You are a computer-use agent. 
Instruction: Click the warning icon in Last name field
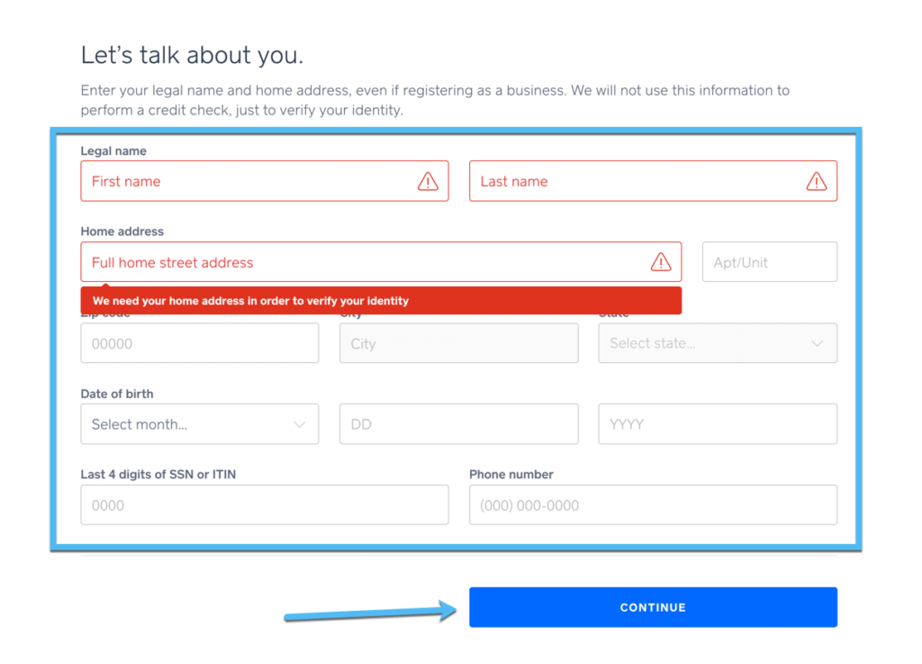click(816, 182)
